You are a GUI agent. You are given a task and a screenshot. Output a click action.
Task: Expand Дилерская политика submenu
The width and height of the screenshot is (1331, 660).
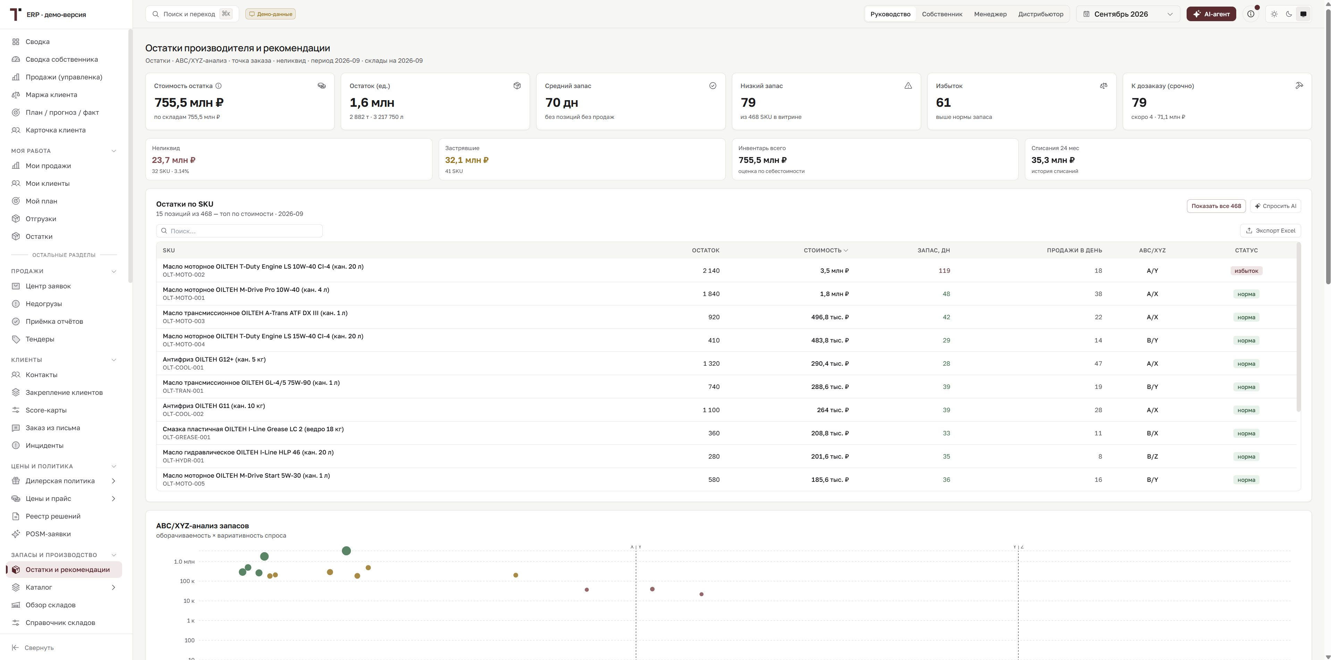tap(113, 481)
